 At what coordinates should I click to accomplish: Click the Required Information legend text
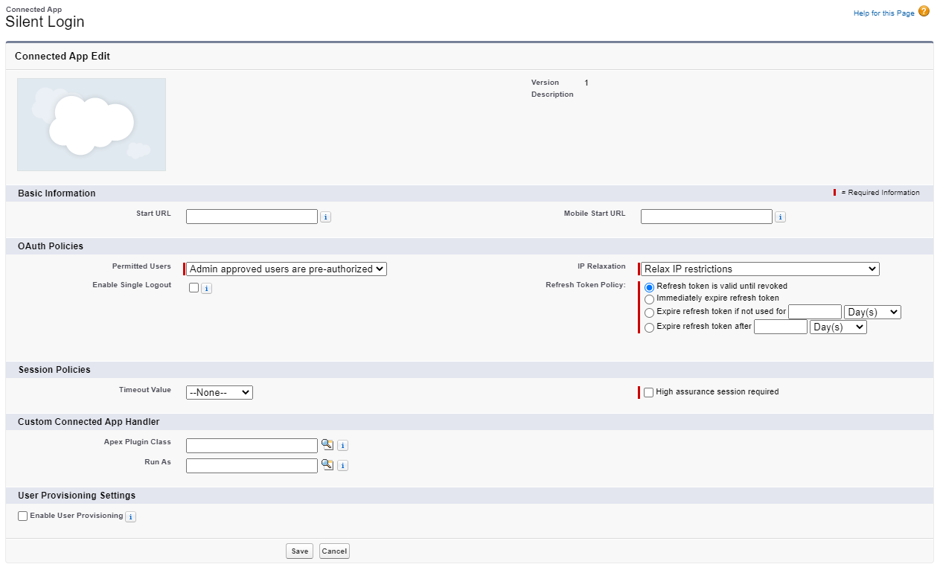[x=880, y=193]
